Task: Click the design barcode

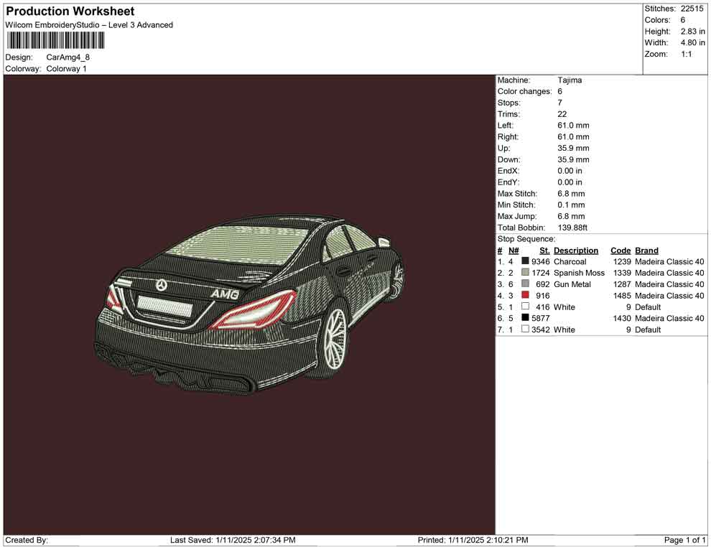Action: [x=55, y=41]
